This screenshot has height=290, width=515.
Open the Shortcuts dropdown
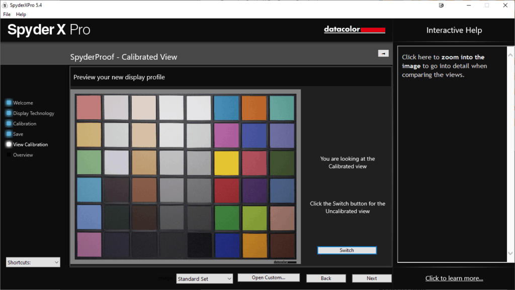(x=33, y=262)
